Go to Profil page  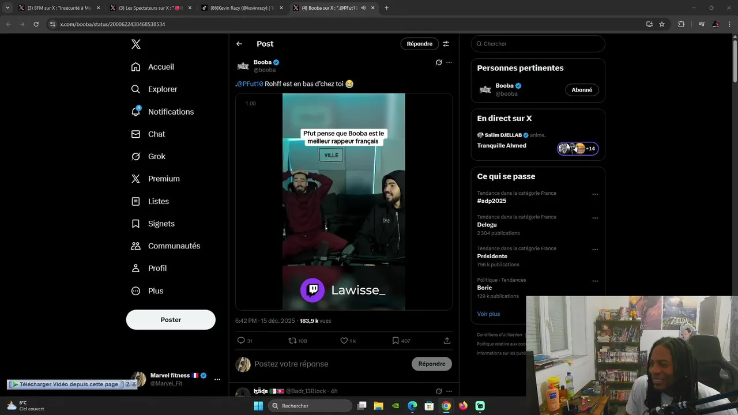(149, 269)
